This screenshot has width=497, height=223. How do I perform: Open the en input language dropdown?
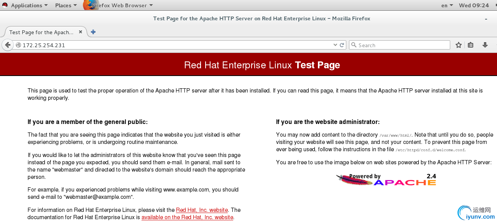click(447, 5)
